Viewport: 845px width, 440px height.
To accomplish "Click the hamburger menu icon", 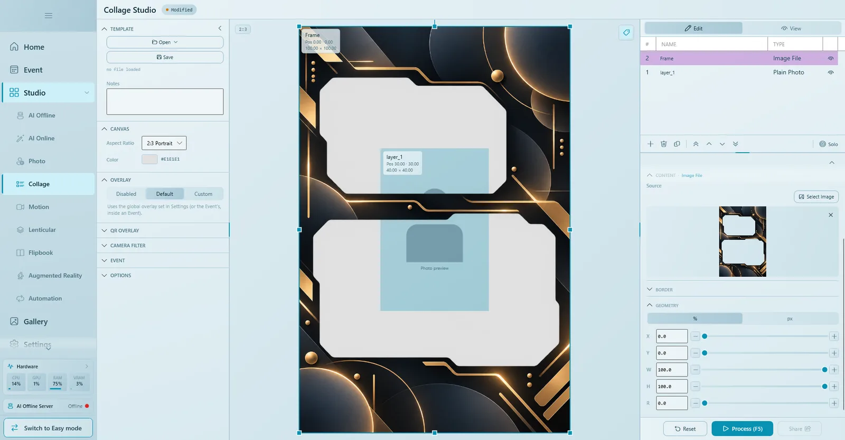I will click(48, 15).
